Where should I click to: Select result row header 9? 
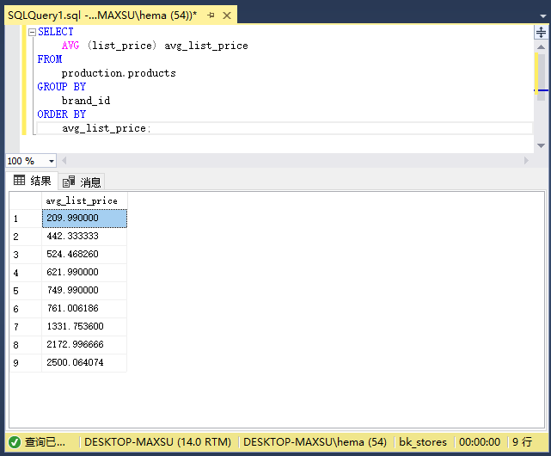point(26,363)
